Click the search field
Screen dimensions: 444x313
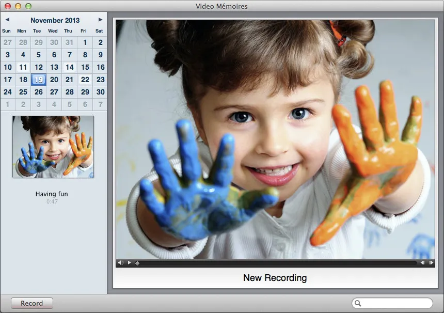click(392, 303)
